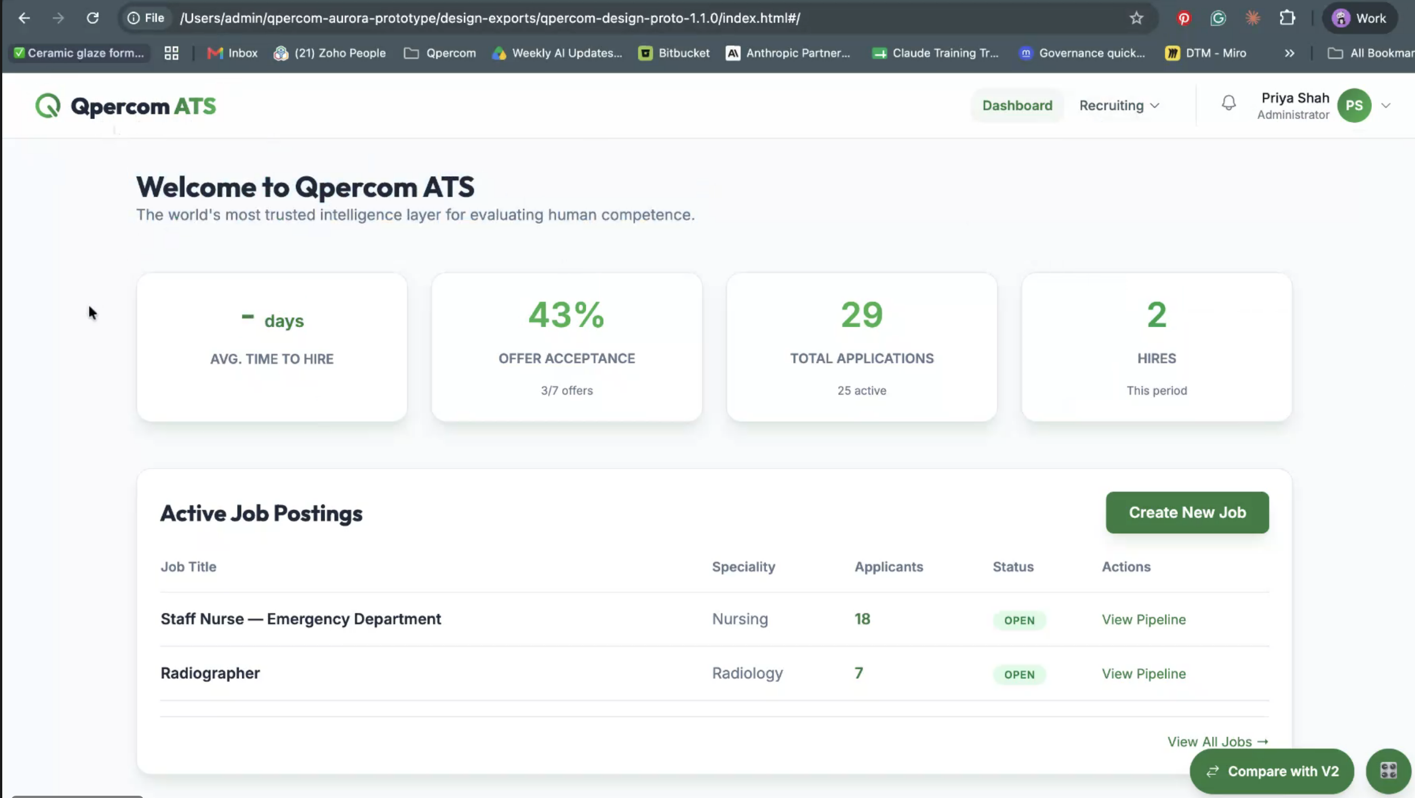Click the address bar URL

pos(490,18)
